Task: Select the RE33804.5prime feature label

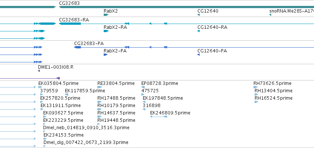Action: [116, 83]
